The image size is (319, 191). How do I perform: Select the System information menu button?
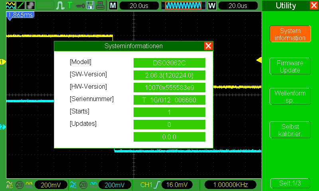pyautogui.click(x=290, y=34)
